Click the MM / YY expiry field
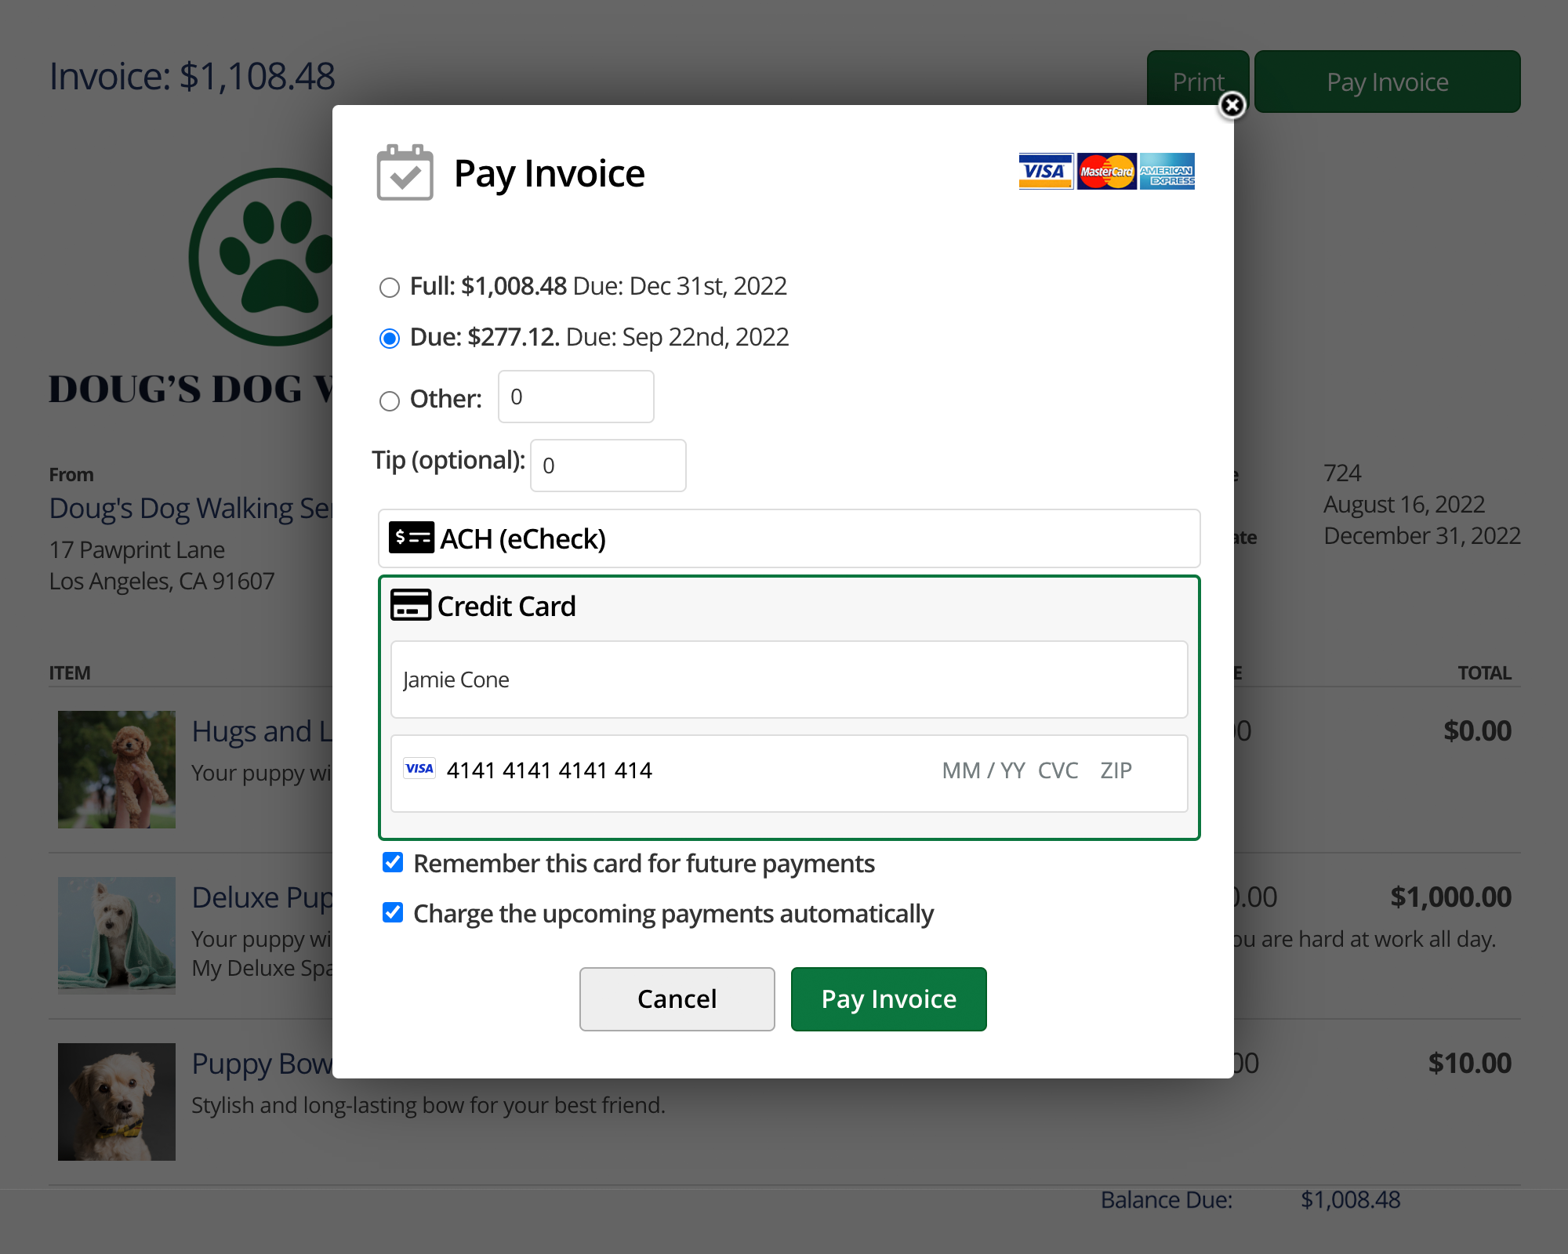The image size is (1568, 1254). pyautogui.click(x=983, y=770)
